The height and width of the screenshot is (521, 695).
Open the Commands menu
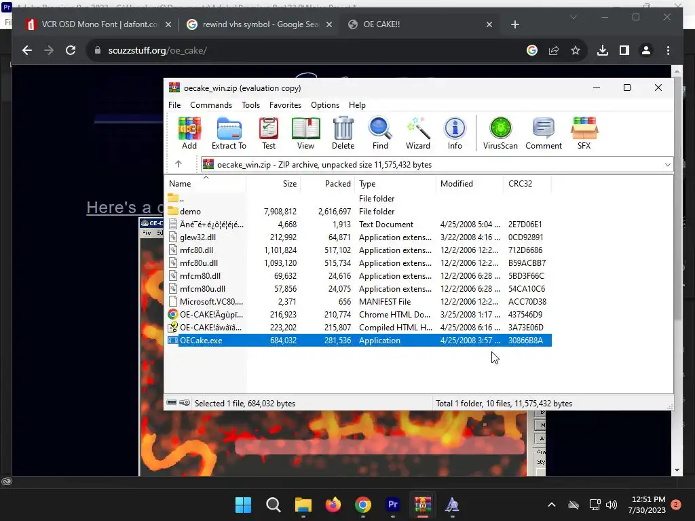click(x=211, y=105)
